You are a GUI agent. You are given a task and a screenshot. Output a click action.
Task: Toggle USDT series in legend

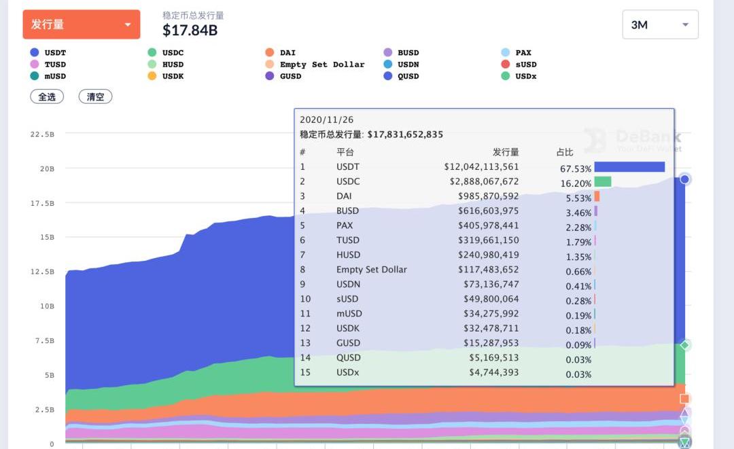(48, 52)
